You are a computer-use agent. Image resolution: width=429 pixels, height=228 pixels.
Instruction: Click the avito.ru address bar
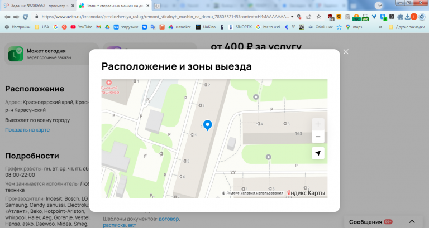pos(165,17)
